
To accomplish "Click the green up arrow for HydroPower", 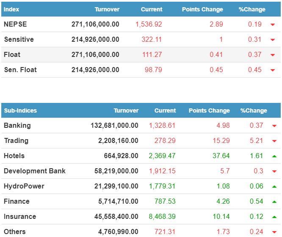I will point(274,186).
